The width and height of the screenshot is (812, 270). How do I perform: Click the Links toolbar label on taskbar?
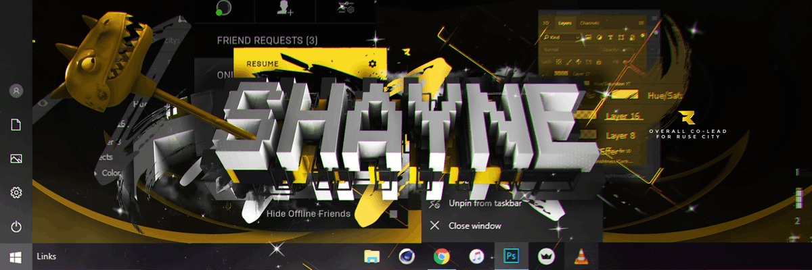click(x=47, y=256)
